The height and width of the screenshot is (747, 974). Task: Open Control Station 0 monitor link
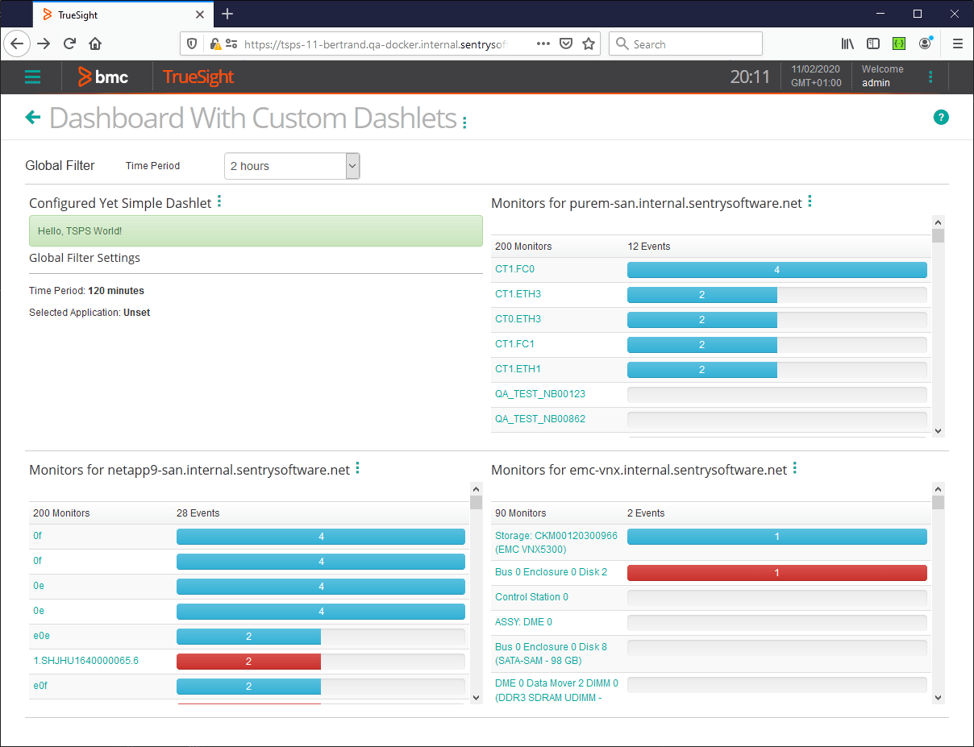[531, 597]
